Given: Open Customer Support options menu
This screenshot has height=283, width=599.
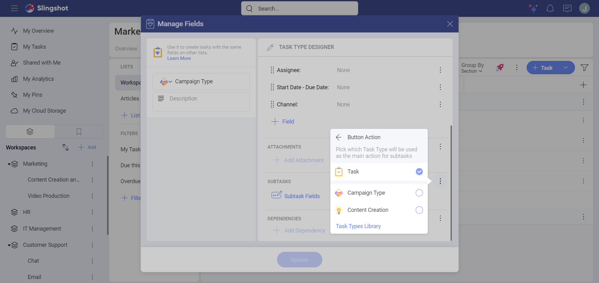Looking at the screenshot, I should point(92,245).
